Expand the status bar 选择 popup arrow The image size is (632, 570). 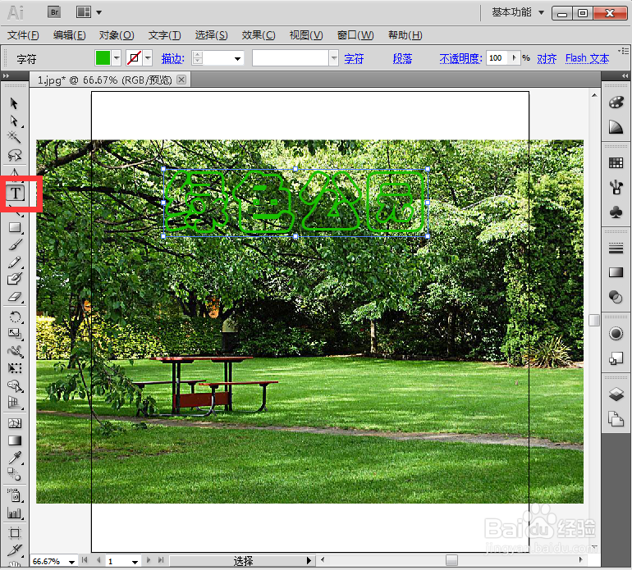click(309, 560)
